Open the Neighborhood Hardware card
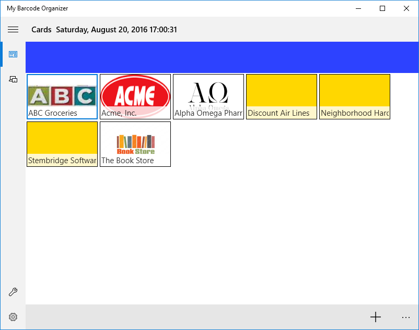This screenshot has width=419, height=330. [x=355, y=97]
